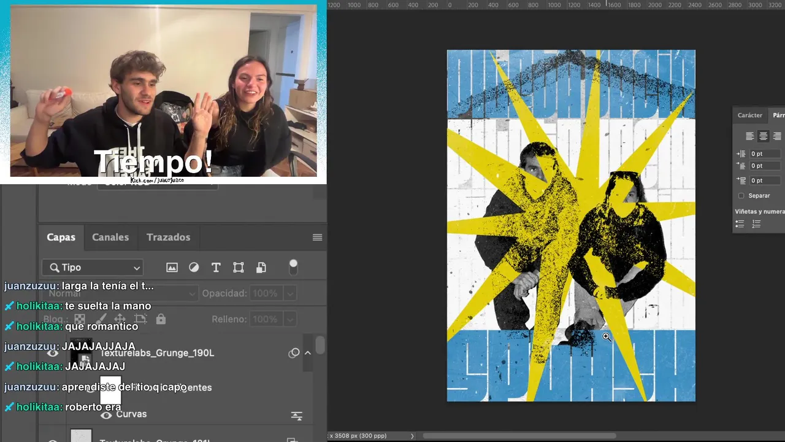Image resolution: width=785 pixels, height=442 pixels.
Task: Switch to the Canales tab
Action: (110, 237)
